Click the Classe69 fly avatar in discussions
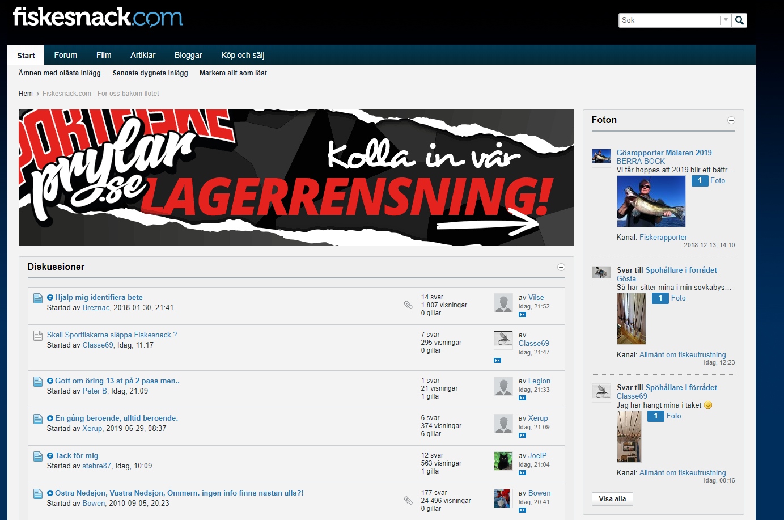The image size is (784, 520). point(503,340)
